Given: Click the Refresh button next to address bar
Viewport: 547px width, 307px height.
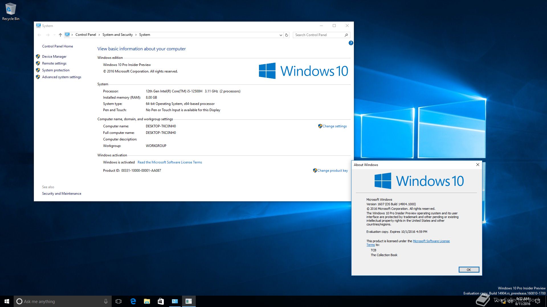Looking at the screenshot, I should [287, 35].
